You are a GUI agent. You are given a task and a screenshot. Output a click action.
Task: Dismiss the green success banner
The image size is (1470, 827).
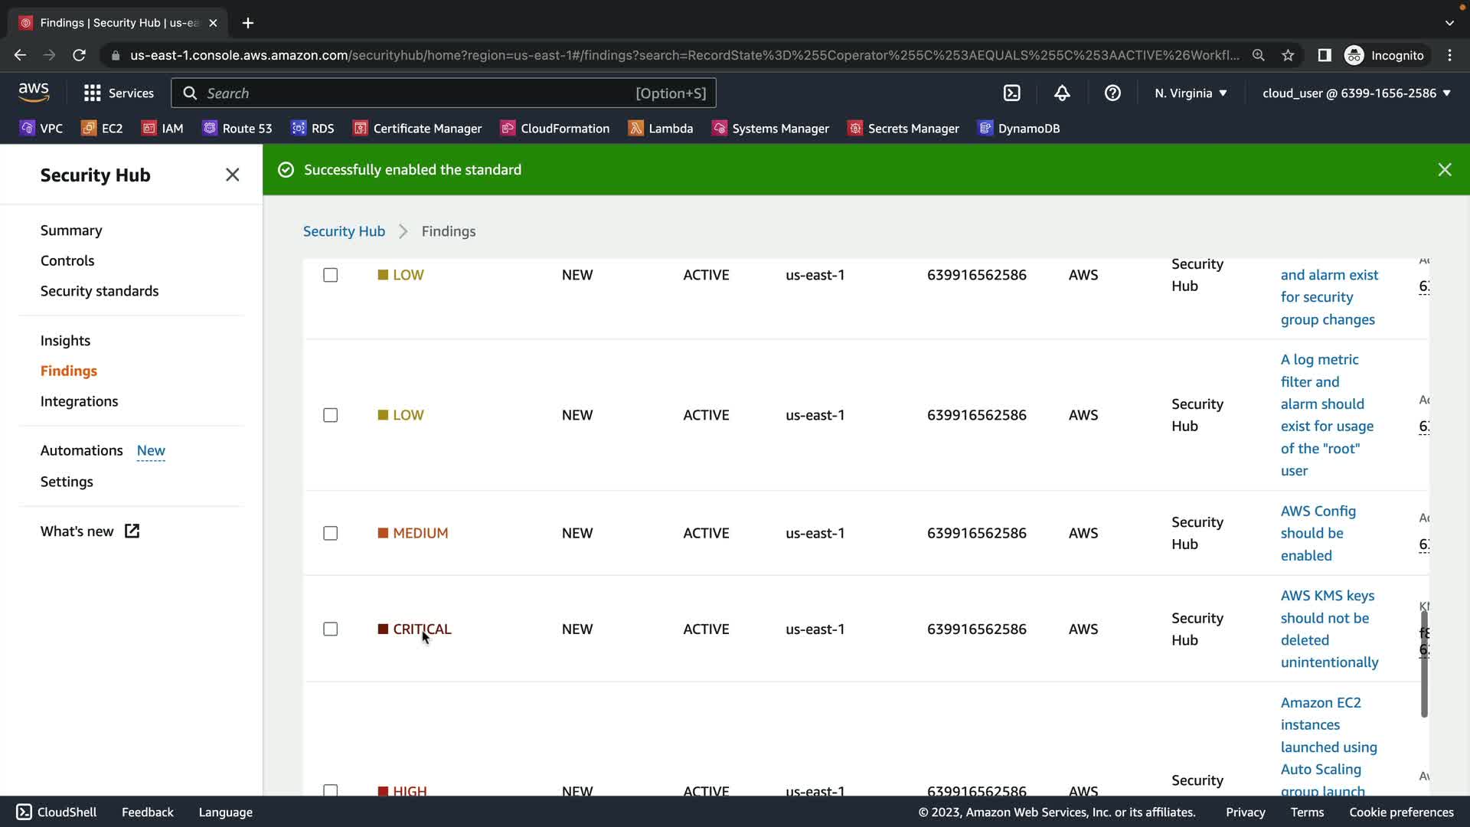pyautogui.click(x=1444, y=169)
